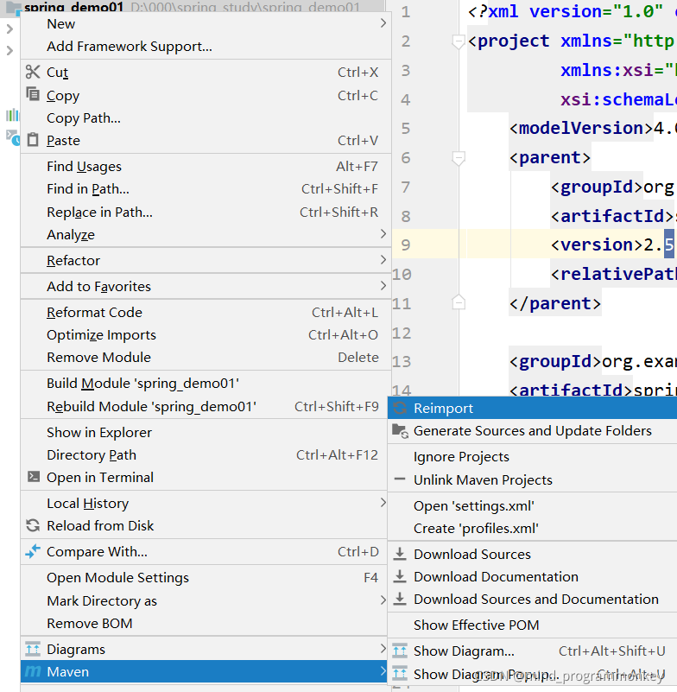Select Show Effective POM

pyautogui.click(x=532, y=625)
